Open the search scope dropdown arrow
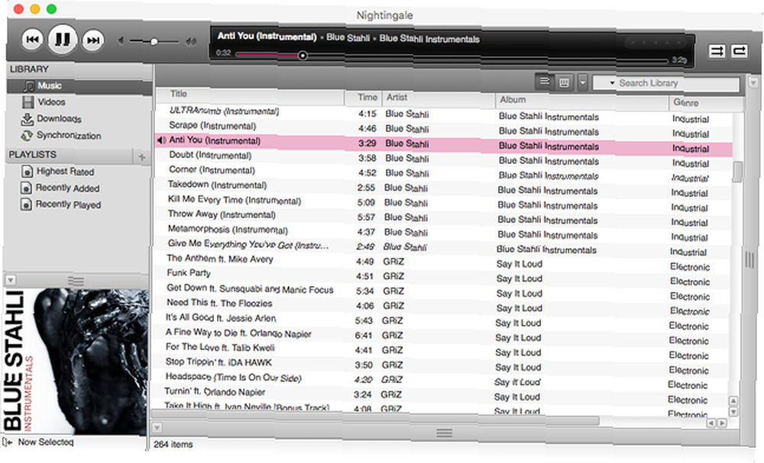The image size is (764, 463). [x=611, y=83]
